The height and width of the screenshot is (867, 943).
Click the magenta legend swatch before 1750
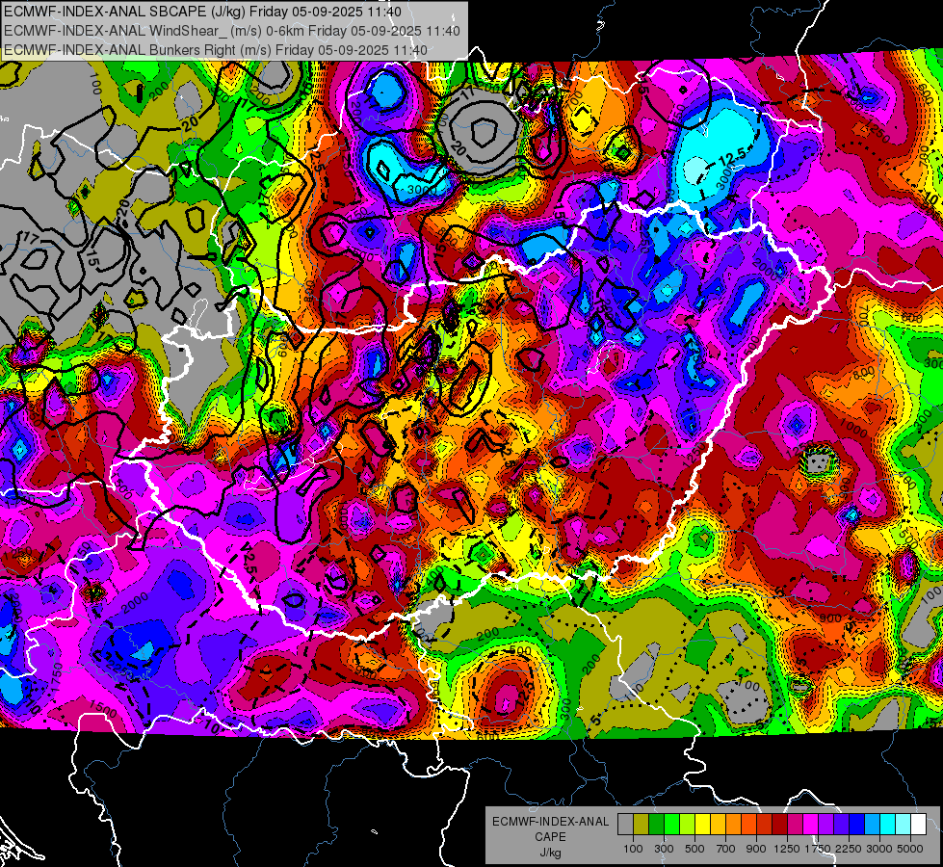(x=811, y=825)
